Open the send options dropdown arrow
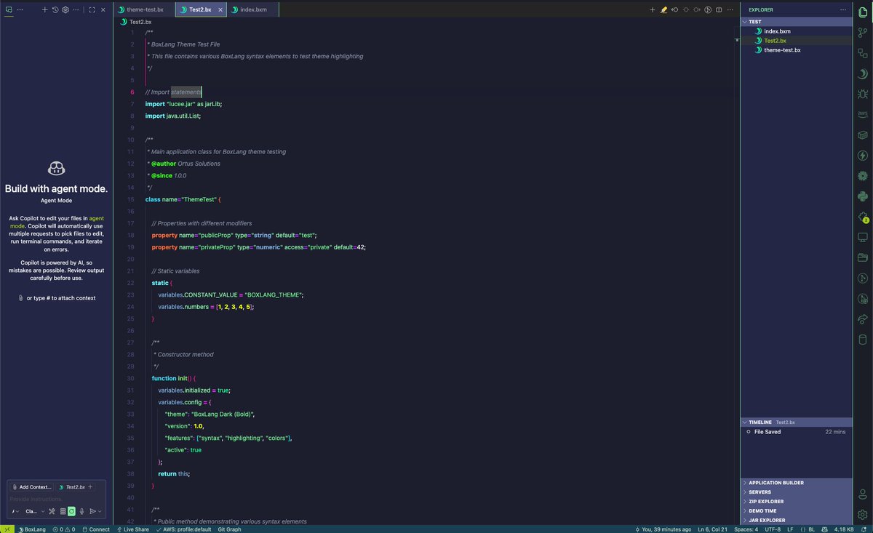The height and width of the screenshot is (533, 873). point(100,511)
